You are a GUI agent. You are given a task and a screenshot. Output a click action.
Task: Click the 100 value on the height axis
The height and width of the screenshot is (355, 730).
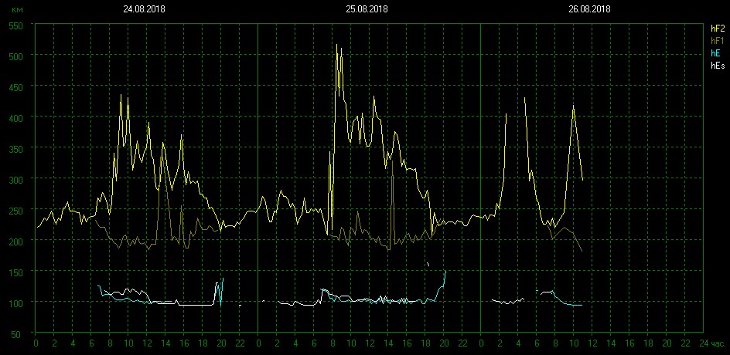[17, 303]
